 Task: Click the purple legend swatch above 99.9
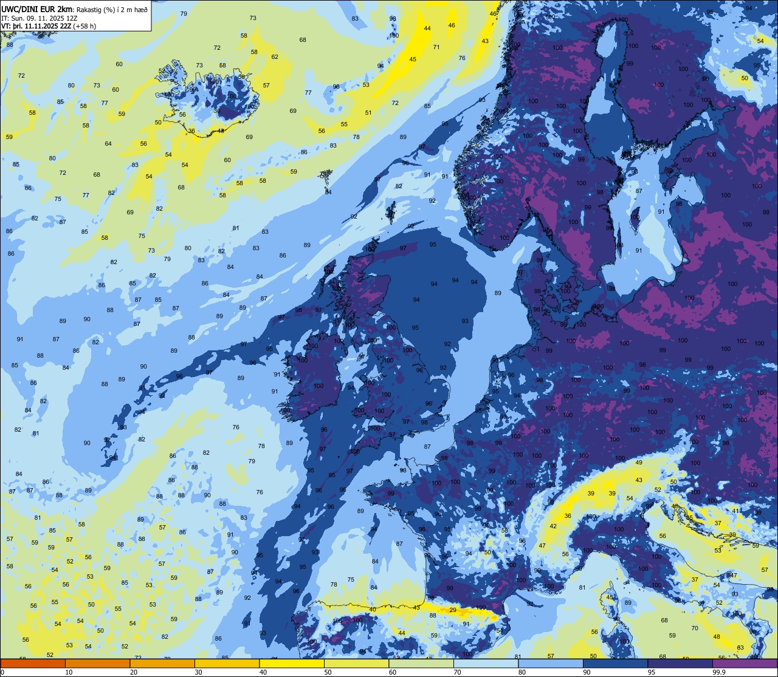pos(745,664)
